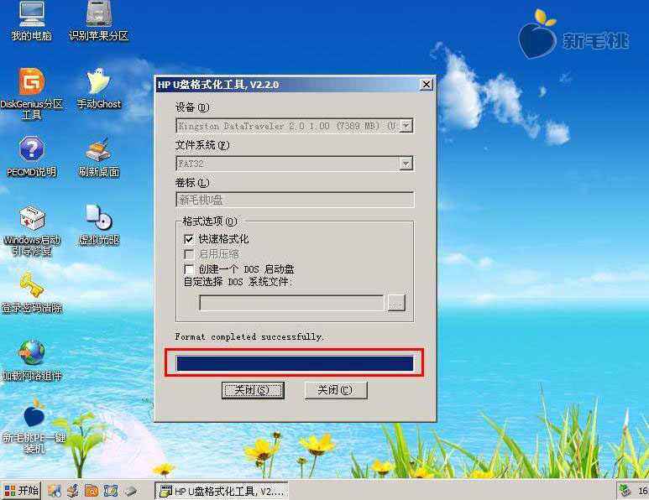Open the 登录密码清除 key icon
The image size is (649, 500).
(31, 293)
